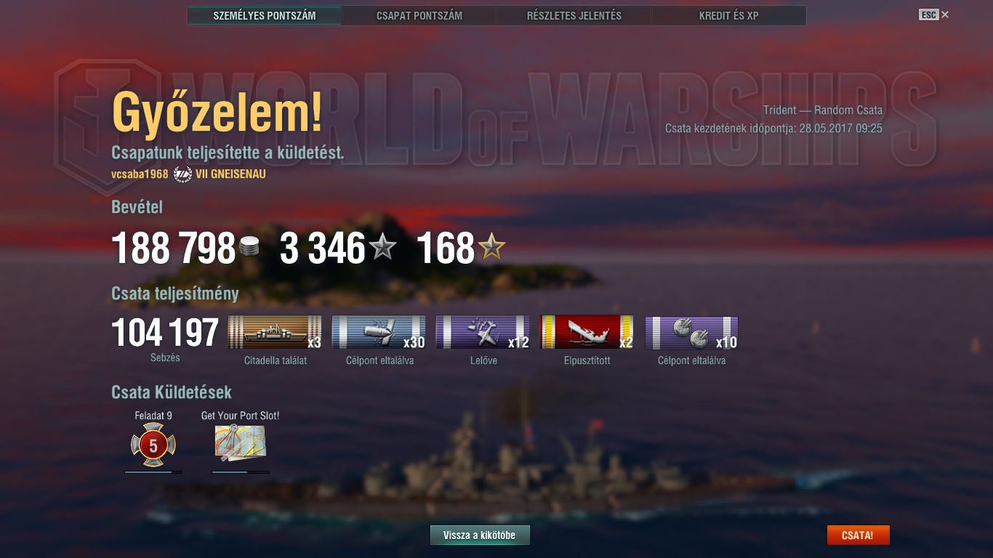
Task: Open the Feladat 9 mission medal
Action: pos(153,445)
